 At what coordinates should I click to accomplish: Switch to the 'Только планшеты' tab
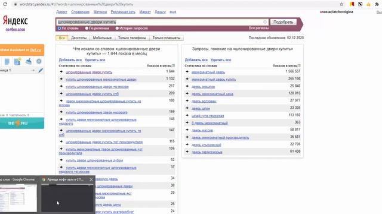167,38
